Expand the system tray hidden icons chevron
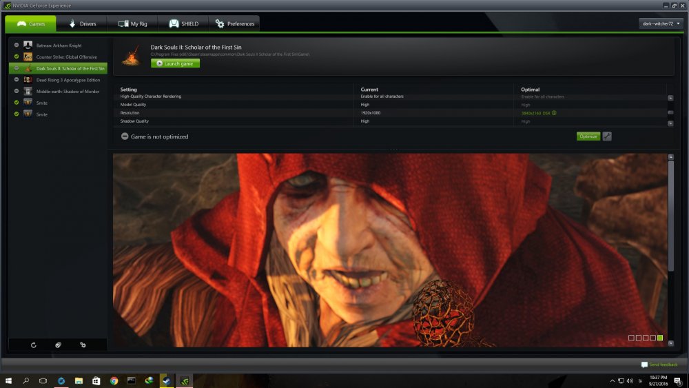The image size is (689, 388). pyautogui.click(x=612, y=380)
